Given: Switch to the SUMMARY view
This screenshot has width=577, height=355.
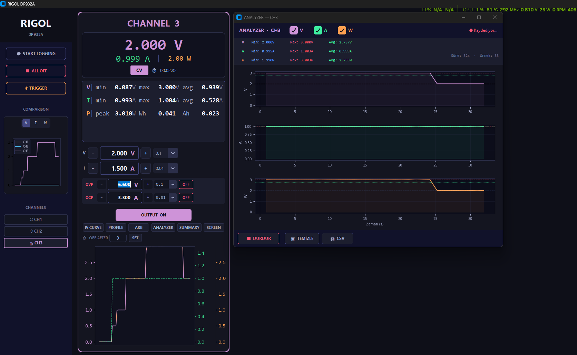Looking at the screenshot, I should 189,227.
